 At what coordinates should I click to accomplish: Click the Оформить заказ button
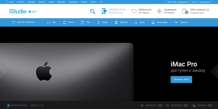click(x=181, y=80)
